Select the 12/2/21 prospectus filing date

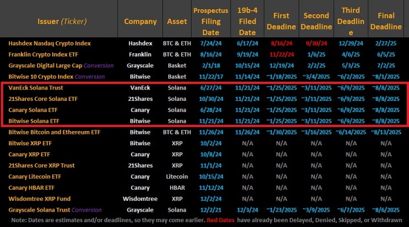(x=211, y=210)
